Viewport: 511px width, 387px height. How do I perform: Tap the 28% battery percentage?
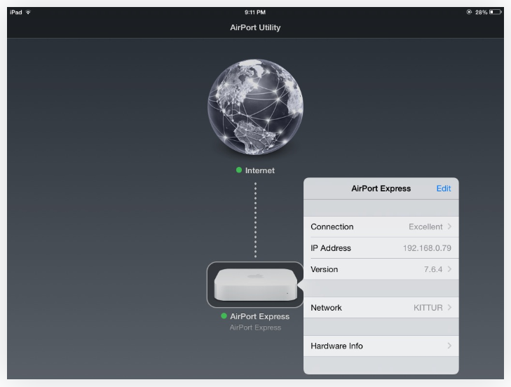coord(481,13)
